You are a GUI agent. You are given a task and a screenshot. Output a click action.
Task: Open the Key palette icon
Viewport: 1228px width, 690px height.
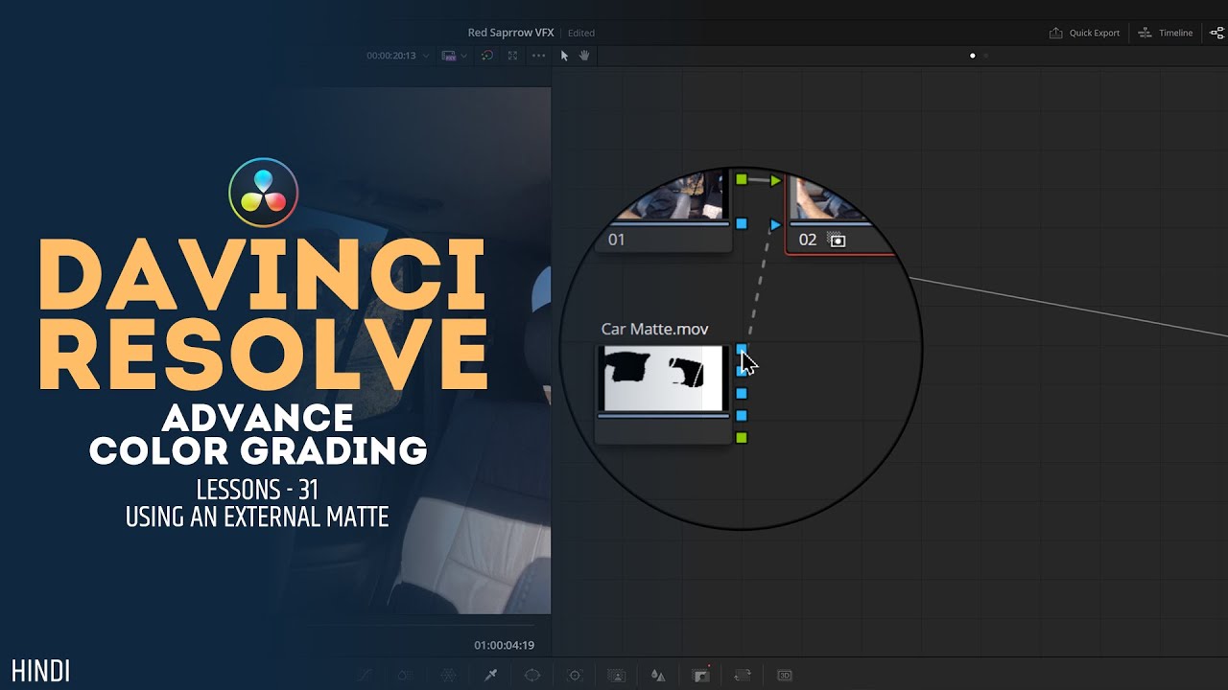click(701, 675)
